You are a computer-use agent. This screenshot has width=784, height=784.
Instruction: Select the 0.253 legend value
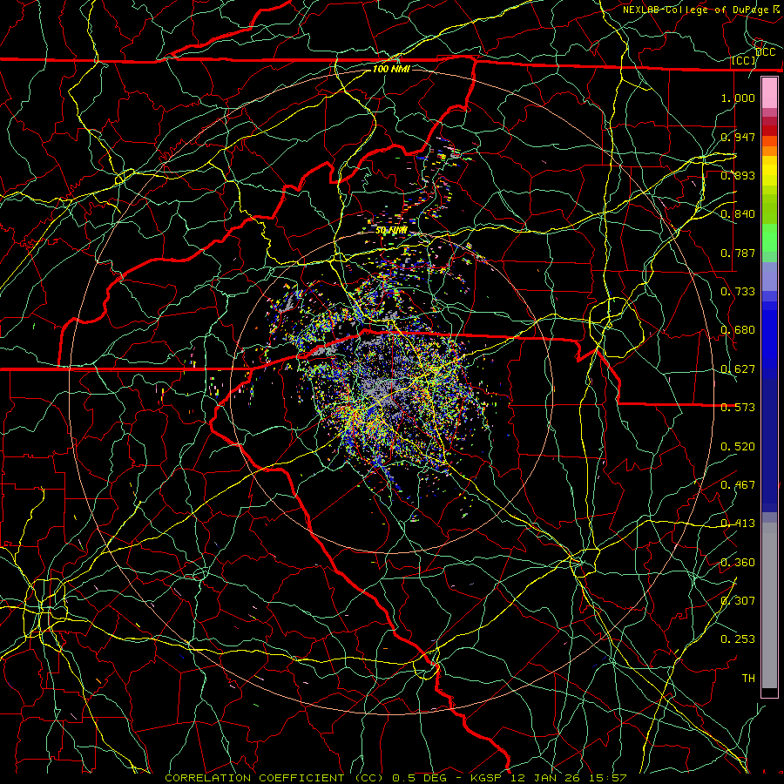pyautogui.click(x=738, y=639)
